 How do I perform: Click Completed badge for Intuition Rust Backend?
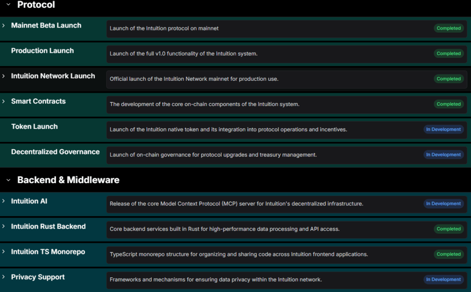pyautogui.click(x=448, y=229)
